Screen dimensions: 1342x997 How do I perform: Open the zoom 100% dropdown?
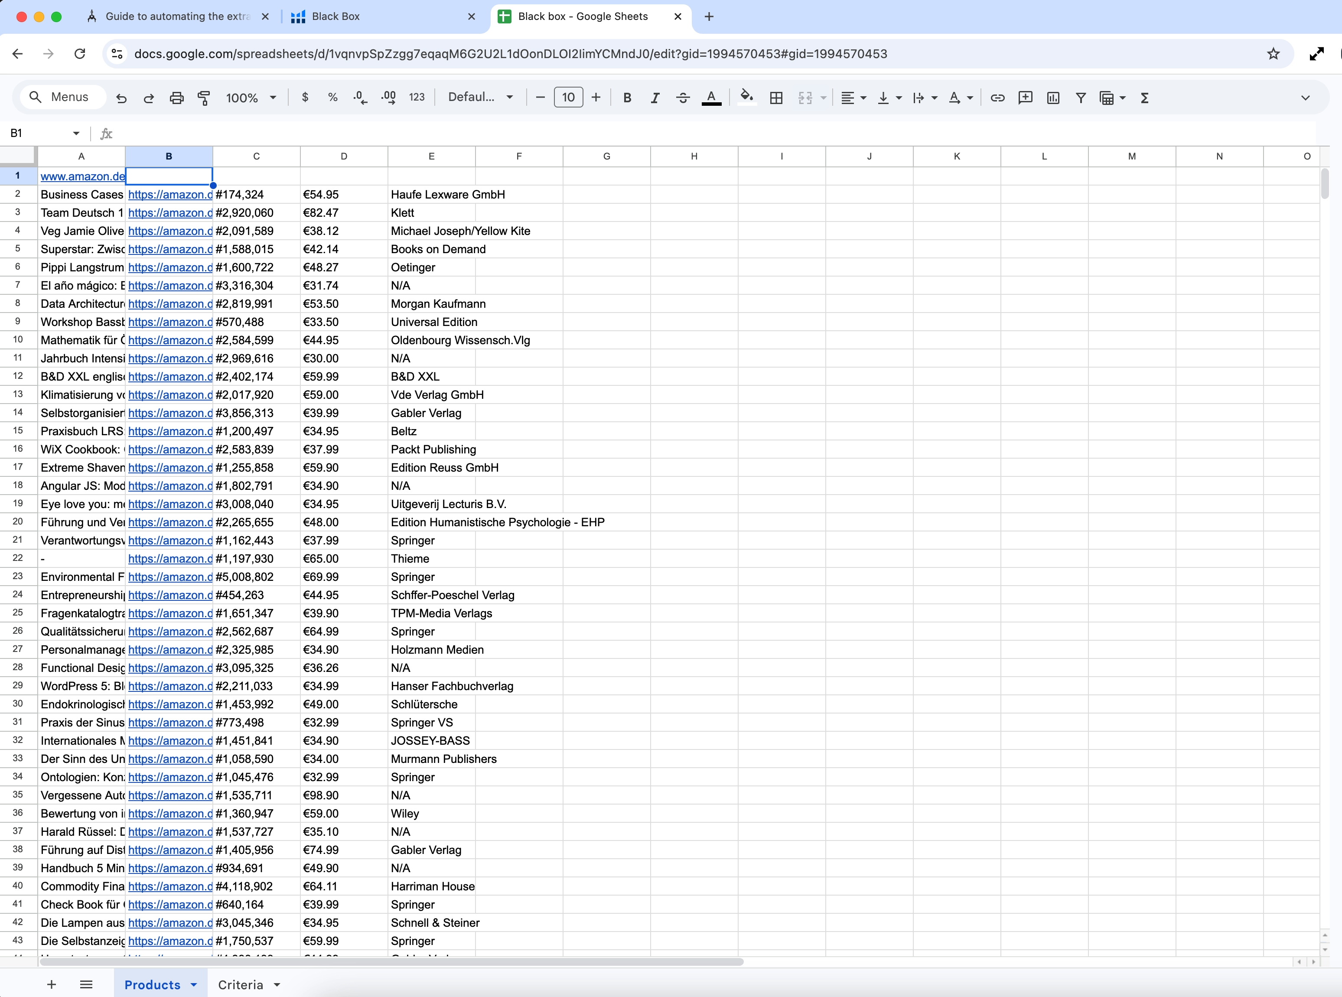coord(251,98)
